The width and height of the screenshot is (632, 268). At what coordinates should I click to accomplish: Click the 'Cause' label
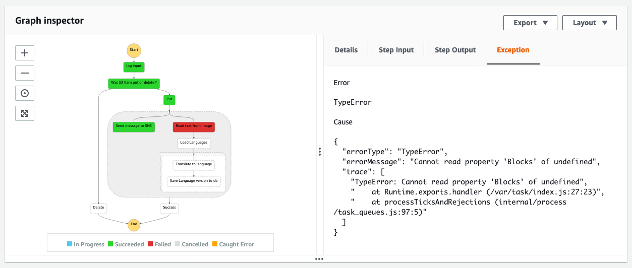click(343, 122)
